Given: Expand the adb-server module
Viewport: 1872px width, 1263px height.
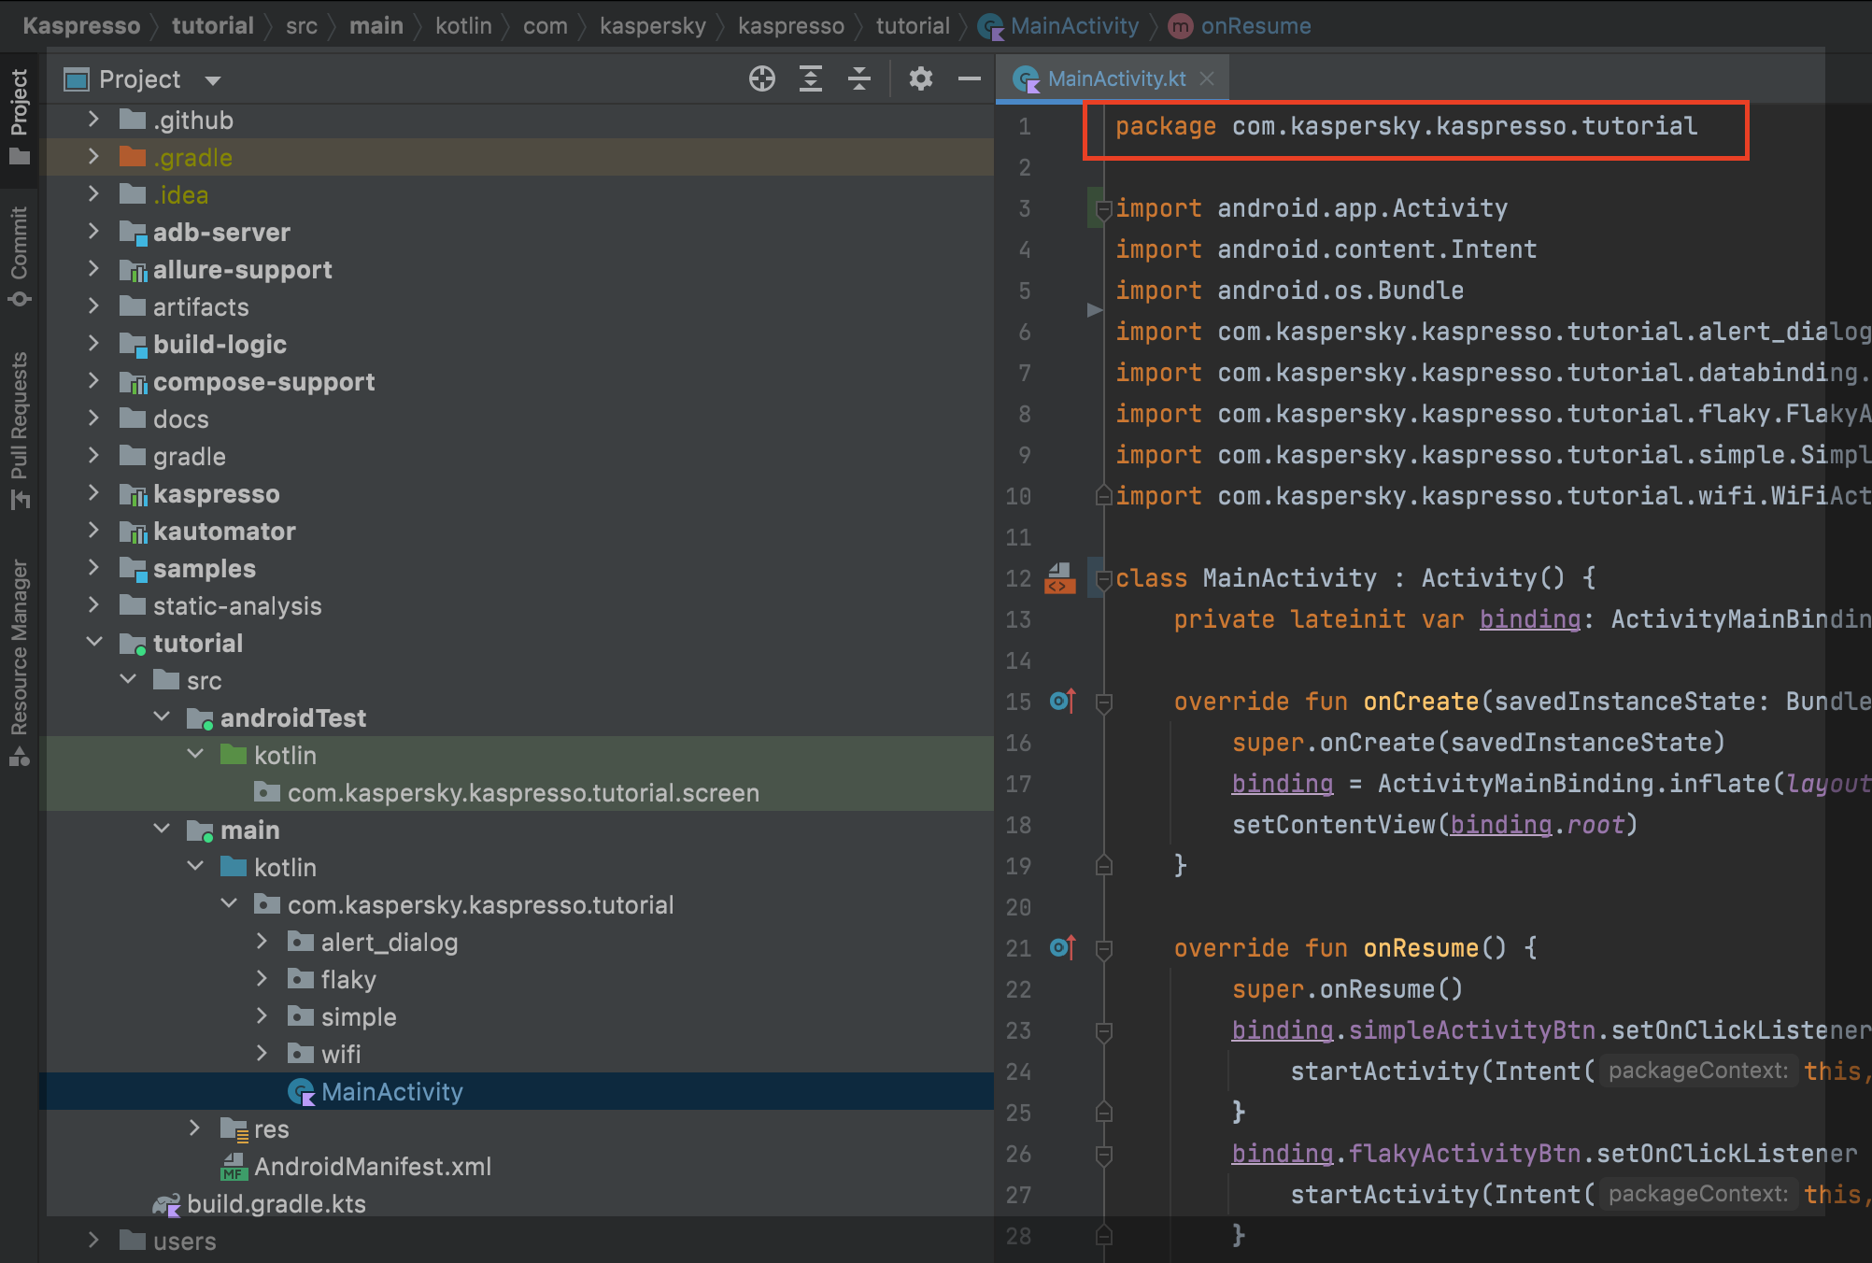Looking at the screenshot, I should pyautogui.click(x=92, y=232).
